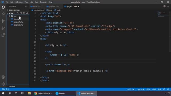Open Windows Start menu

[x=3, y=93]
